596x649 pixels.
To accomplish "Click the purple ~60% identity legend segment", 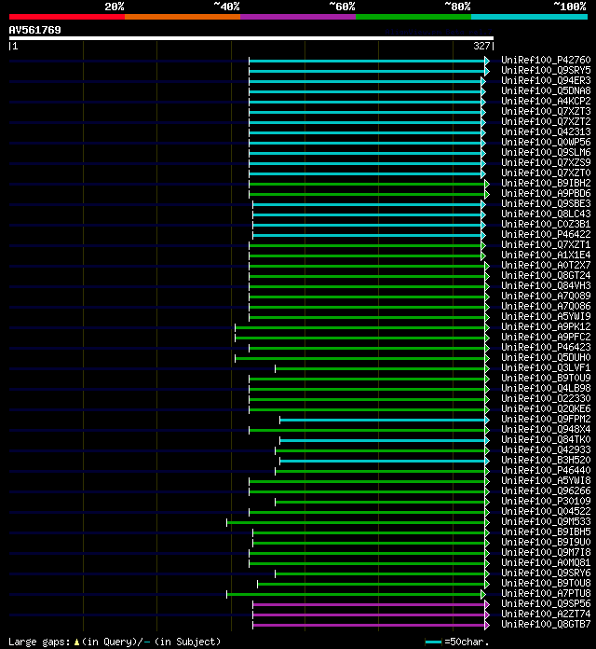I will [298, 17].
